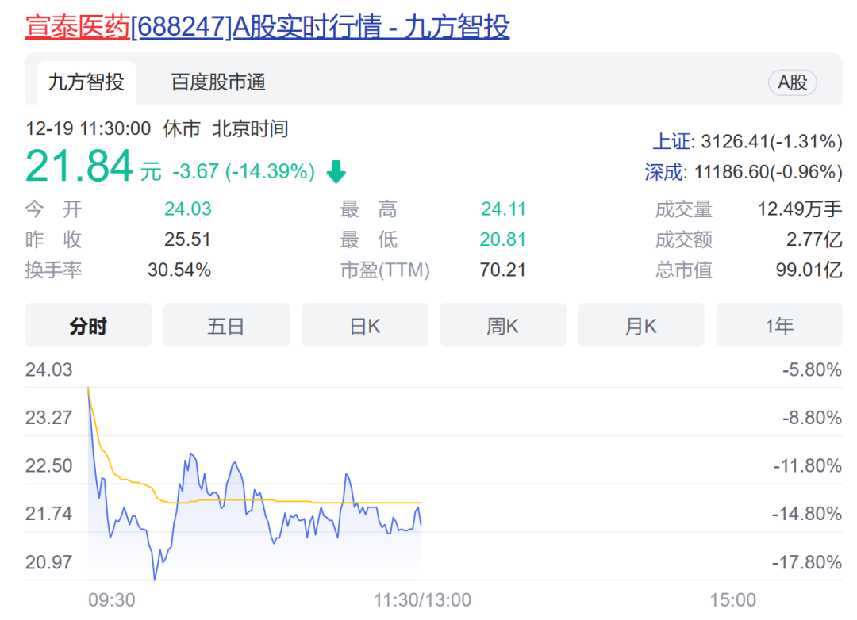
Task: Click the 11:30/13:00 time axis label
Action: [422, 600]
